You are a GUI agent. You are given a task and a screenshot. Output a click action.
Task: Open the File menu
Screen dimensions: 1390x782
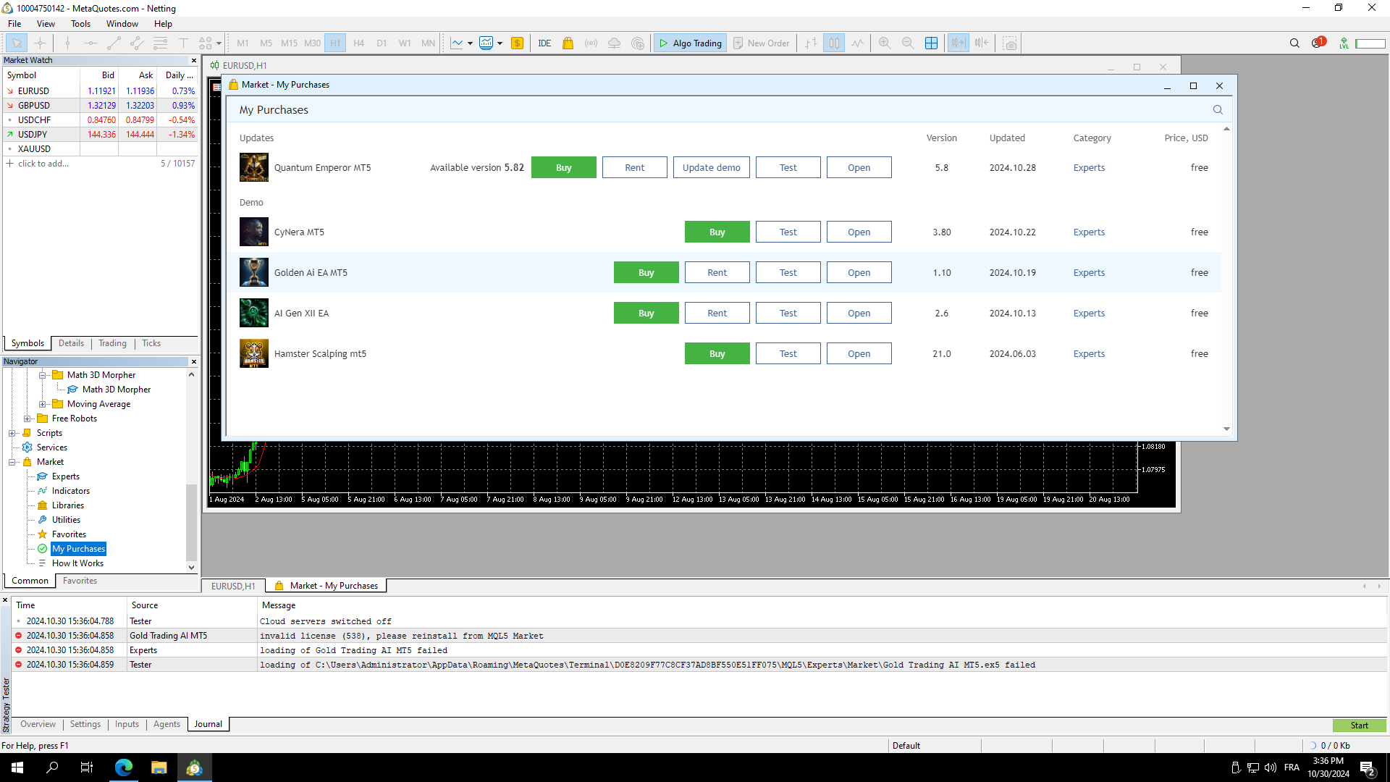pyautogui.click(x=14, y=24)
